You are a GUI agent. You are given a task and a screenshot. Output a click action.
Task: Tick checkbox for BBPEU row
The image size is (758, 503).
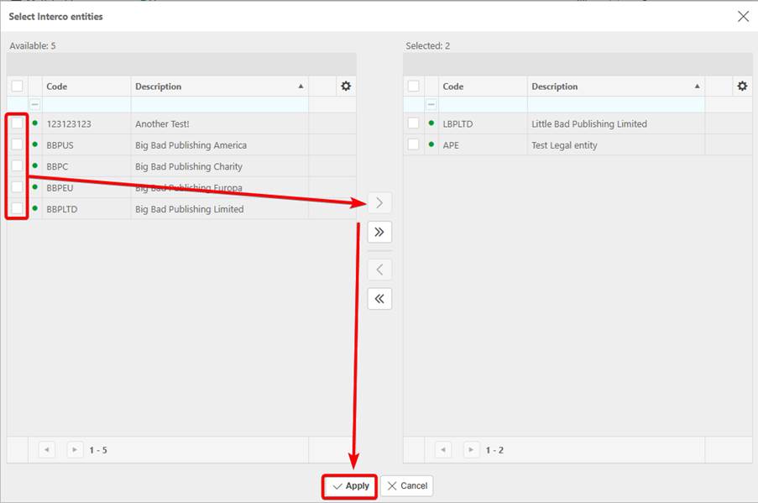(17, 187)
